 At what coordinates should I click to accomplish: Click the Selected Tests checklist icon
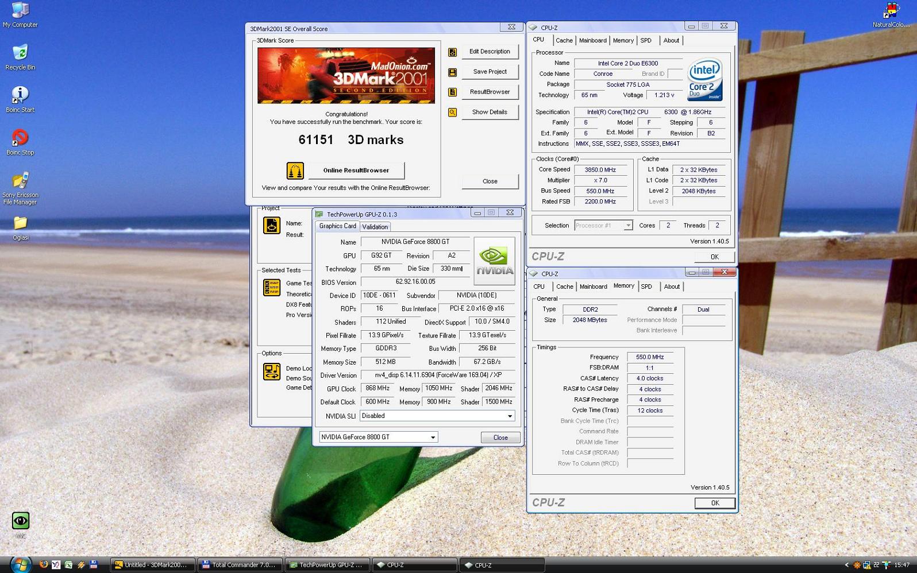(x=271, y=287)
